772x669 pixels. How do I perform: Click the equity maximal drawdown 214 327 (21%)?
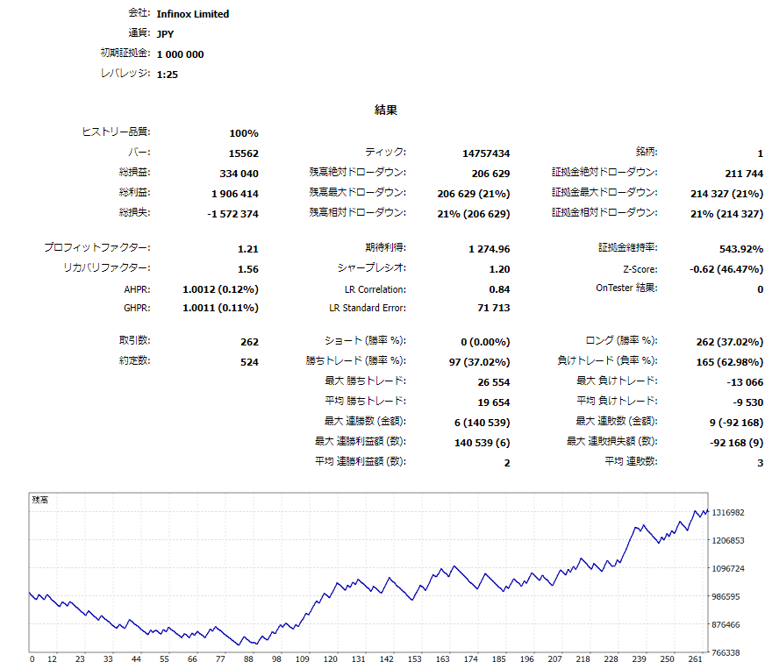pos(726,194)
